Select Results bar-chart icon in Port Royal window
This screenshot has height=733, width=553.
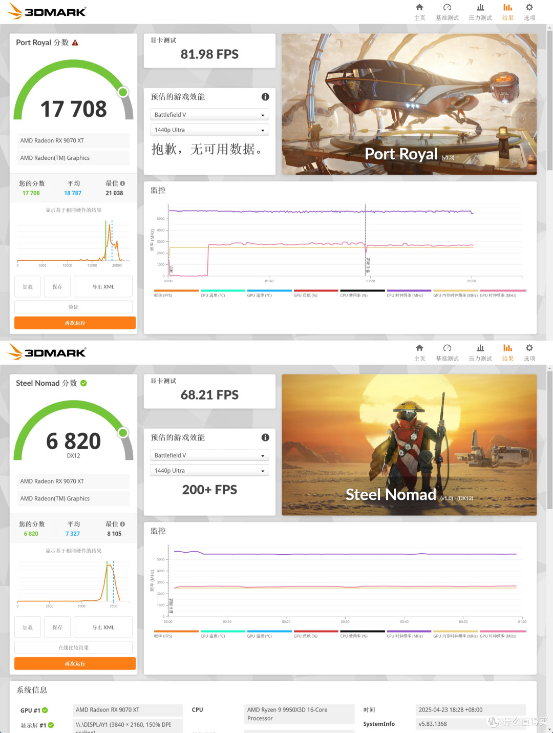(507, 7)
